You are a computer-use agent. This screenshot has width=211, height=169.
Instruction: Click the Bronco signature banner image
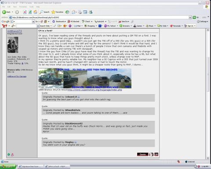[x=85, y=78]
